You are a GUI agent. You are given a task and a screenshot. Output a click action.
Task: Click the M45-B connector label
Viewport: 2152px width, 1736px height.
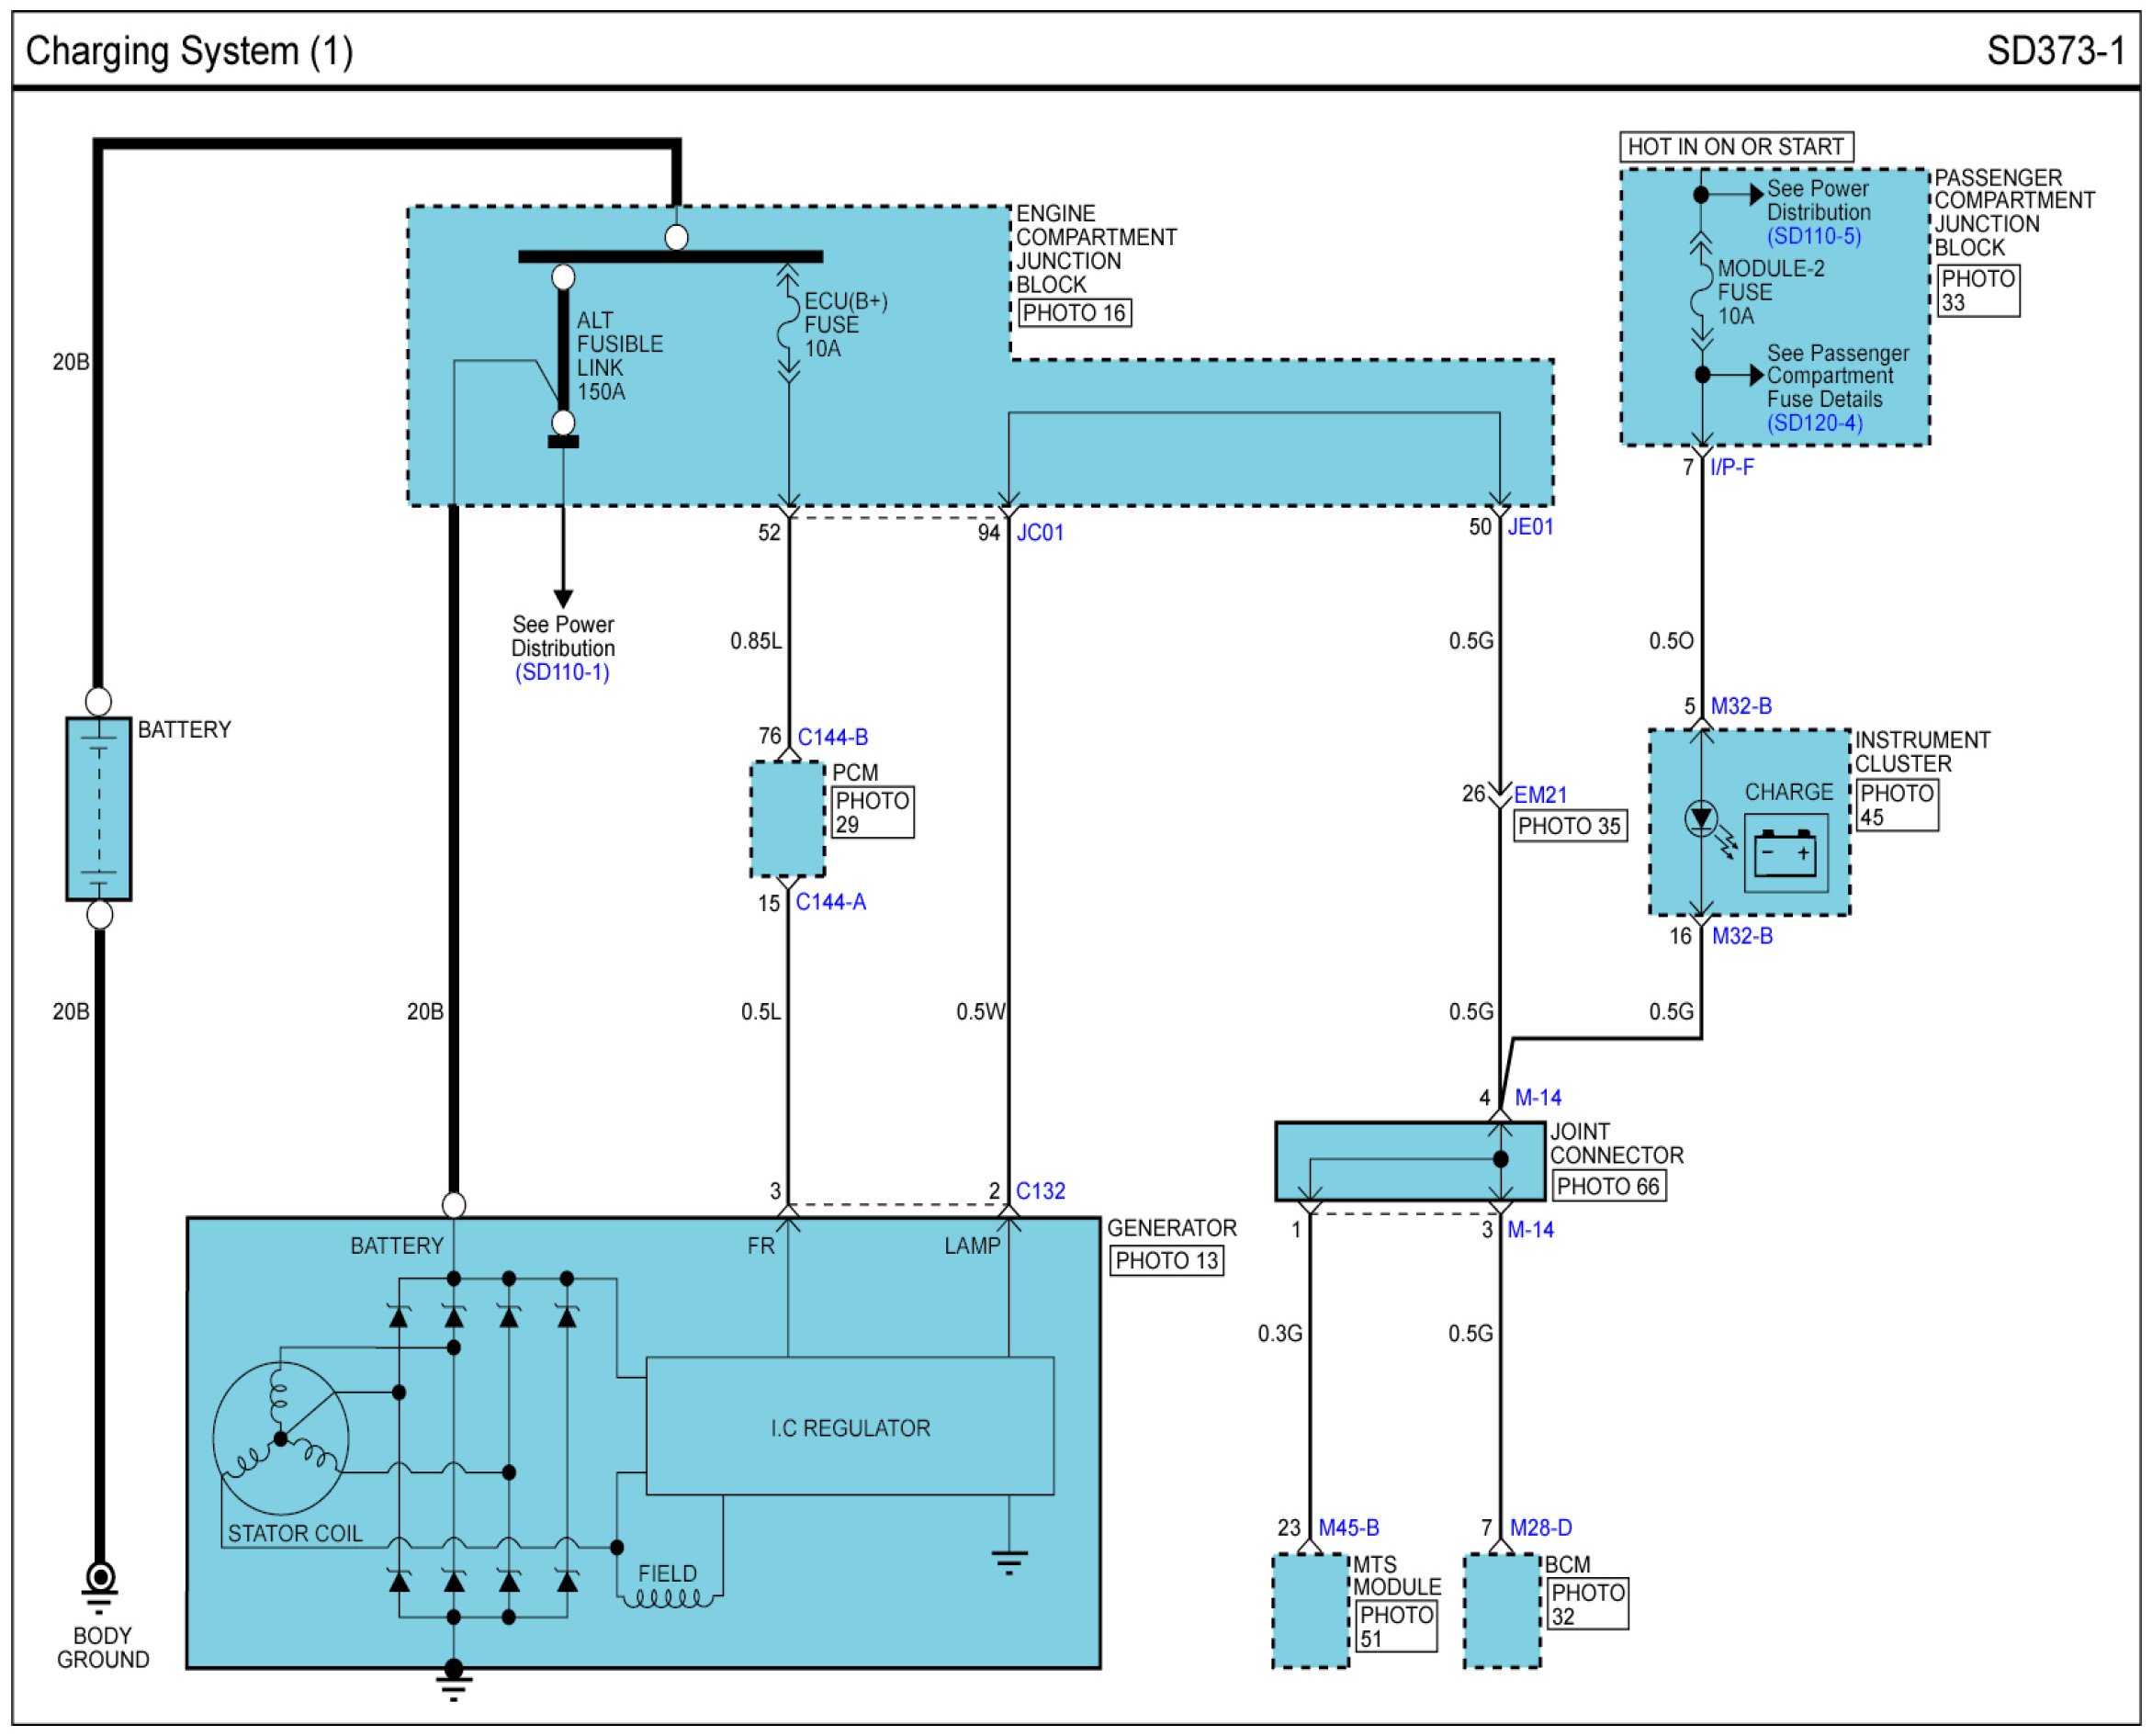click(x=1348, y=1528)
